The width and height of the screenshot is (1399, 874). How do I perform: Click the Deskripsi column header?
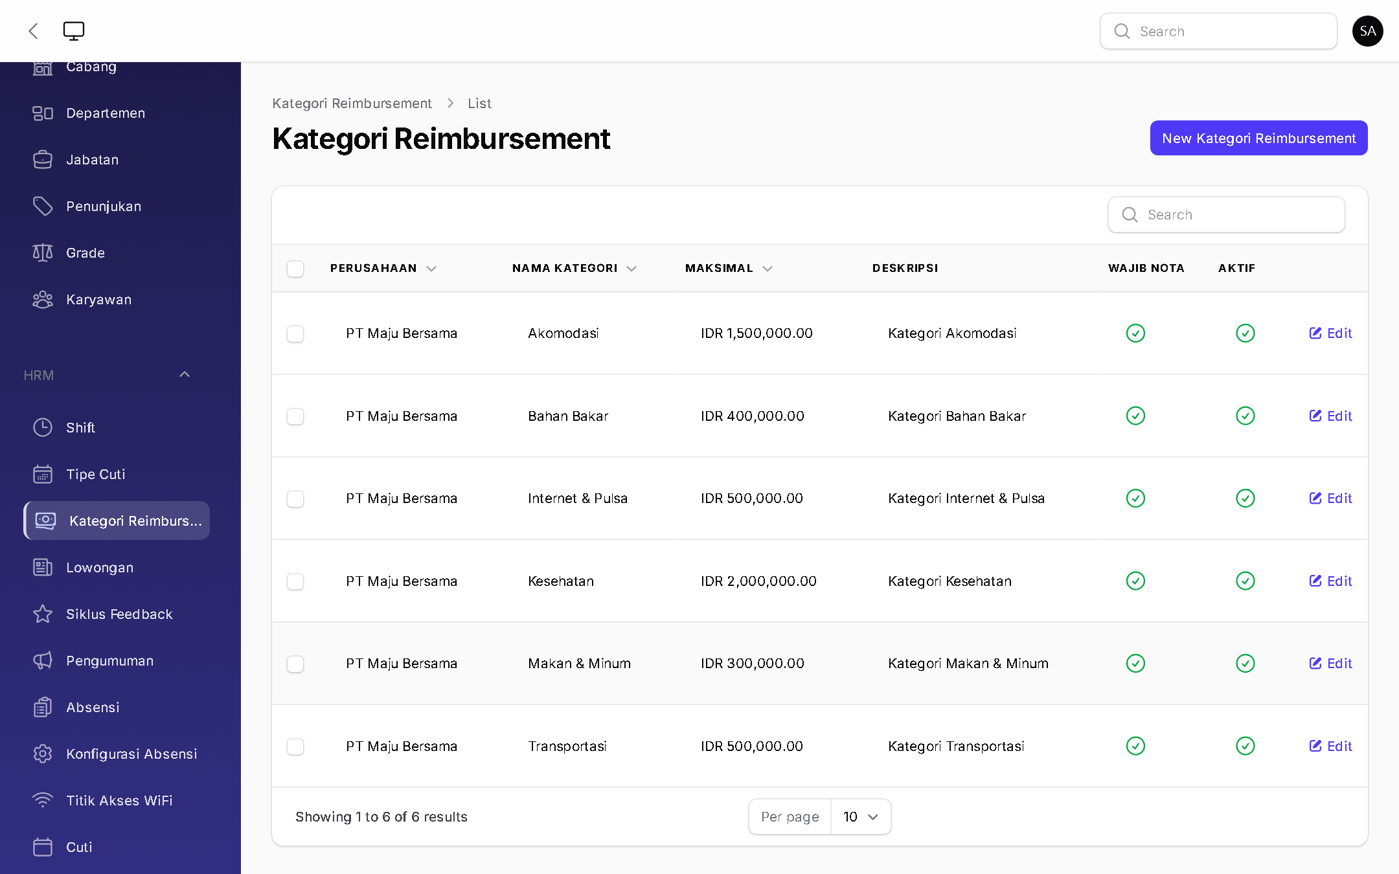tap(905, 268)
